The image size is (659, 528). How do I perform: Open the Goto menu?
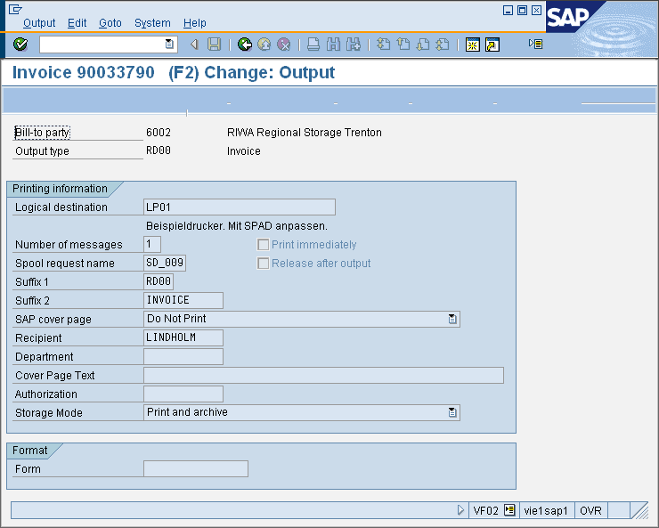(110, 23)
